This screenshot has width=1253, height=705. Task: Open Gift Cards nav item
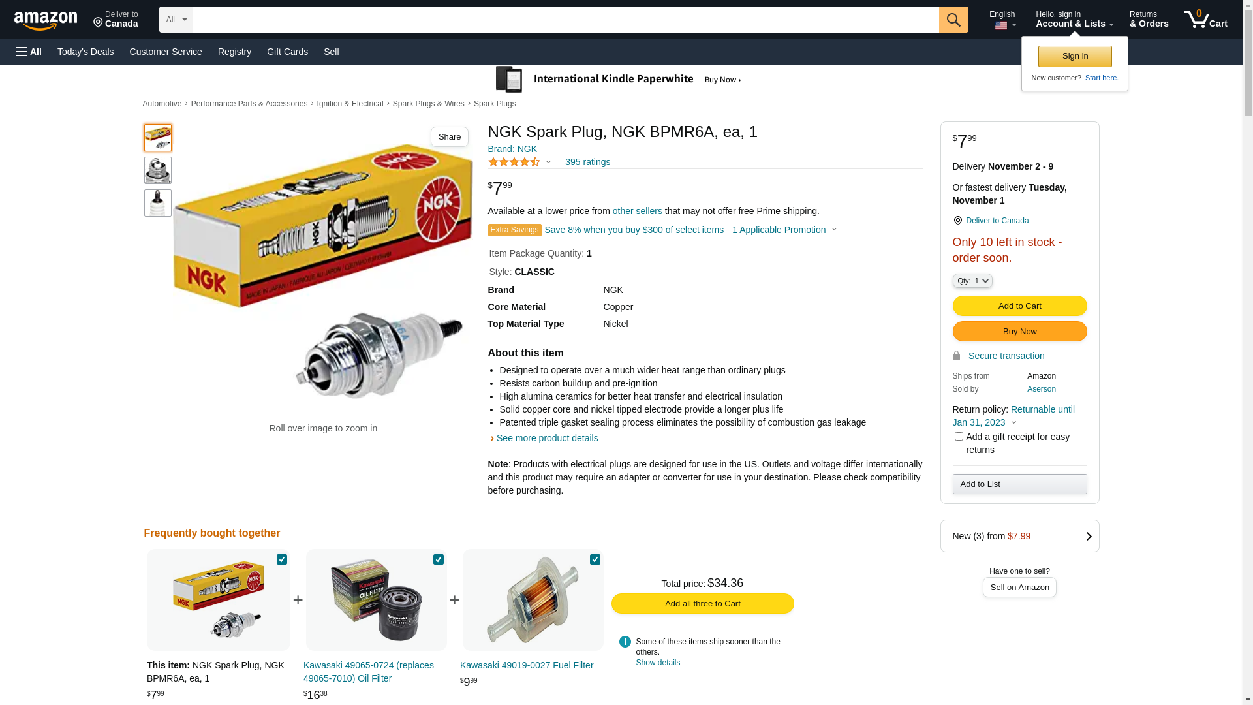click(287, 52)
